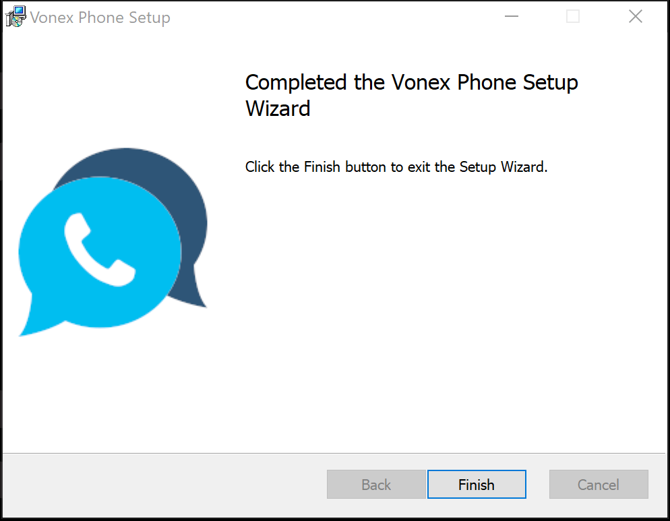Viewport: 670px width, 521px height.
Task: Close the setup wizard using the X button
Action: pos(635,16)
